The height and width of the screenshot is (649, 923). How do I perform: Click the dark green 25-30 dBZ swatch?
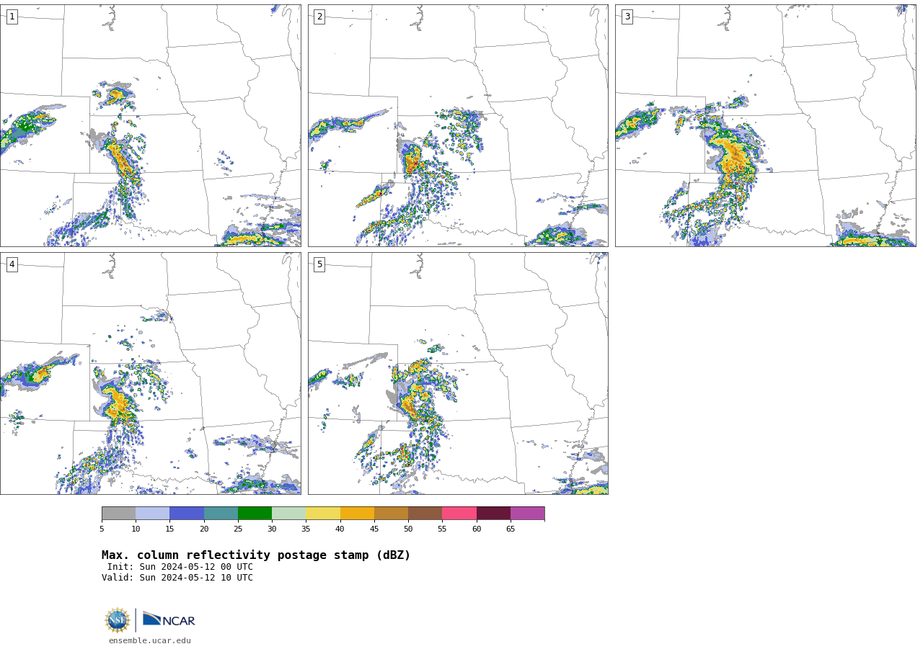(255, 514)
